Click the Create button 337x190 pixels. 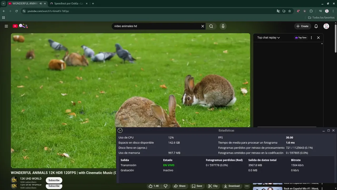click(x=302, y=26)
